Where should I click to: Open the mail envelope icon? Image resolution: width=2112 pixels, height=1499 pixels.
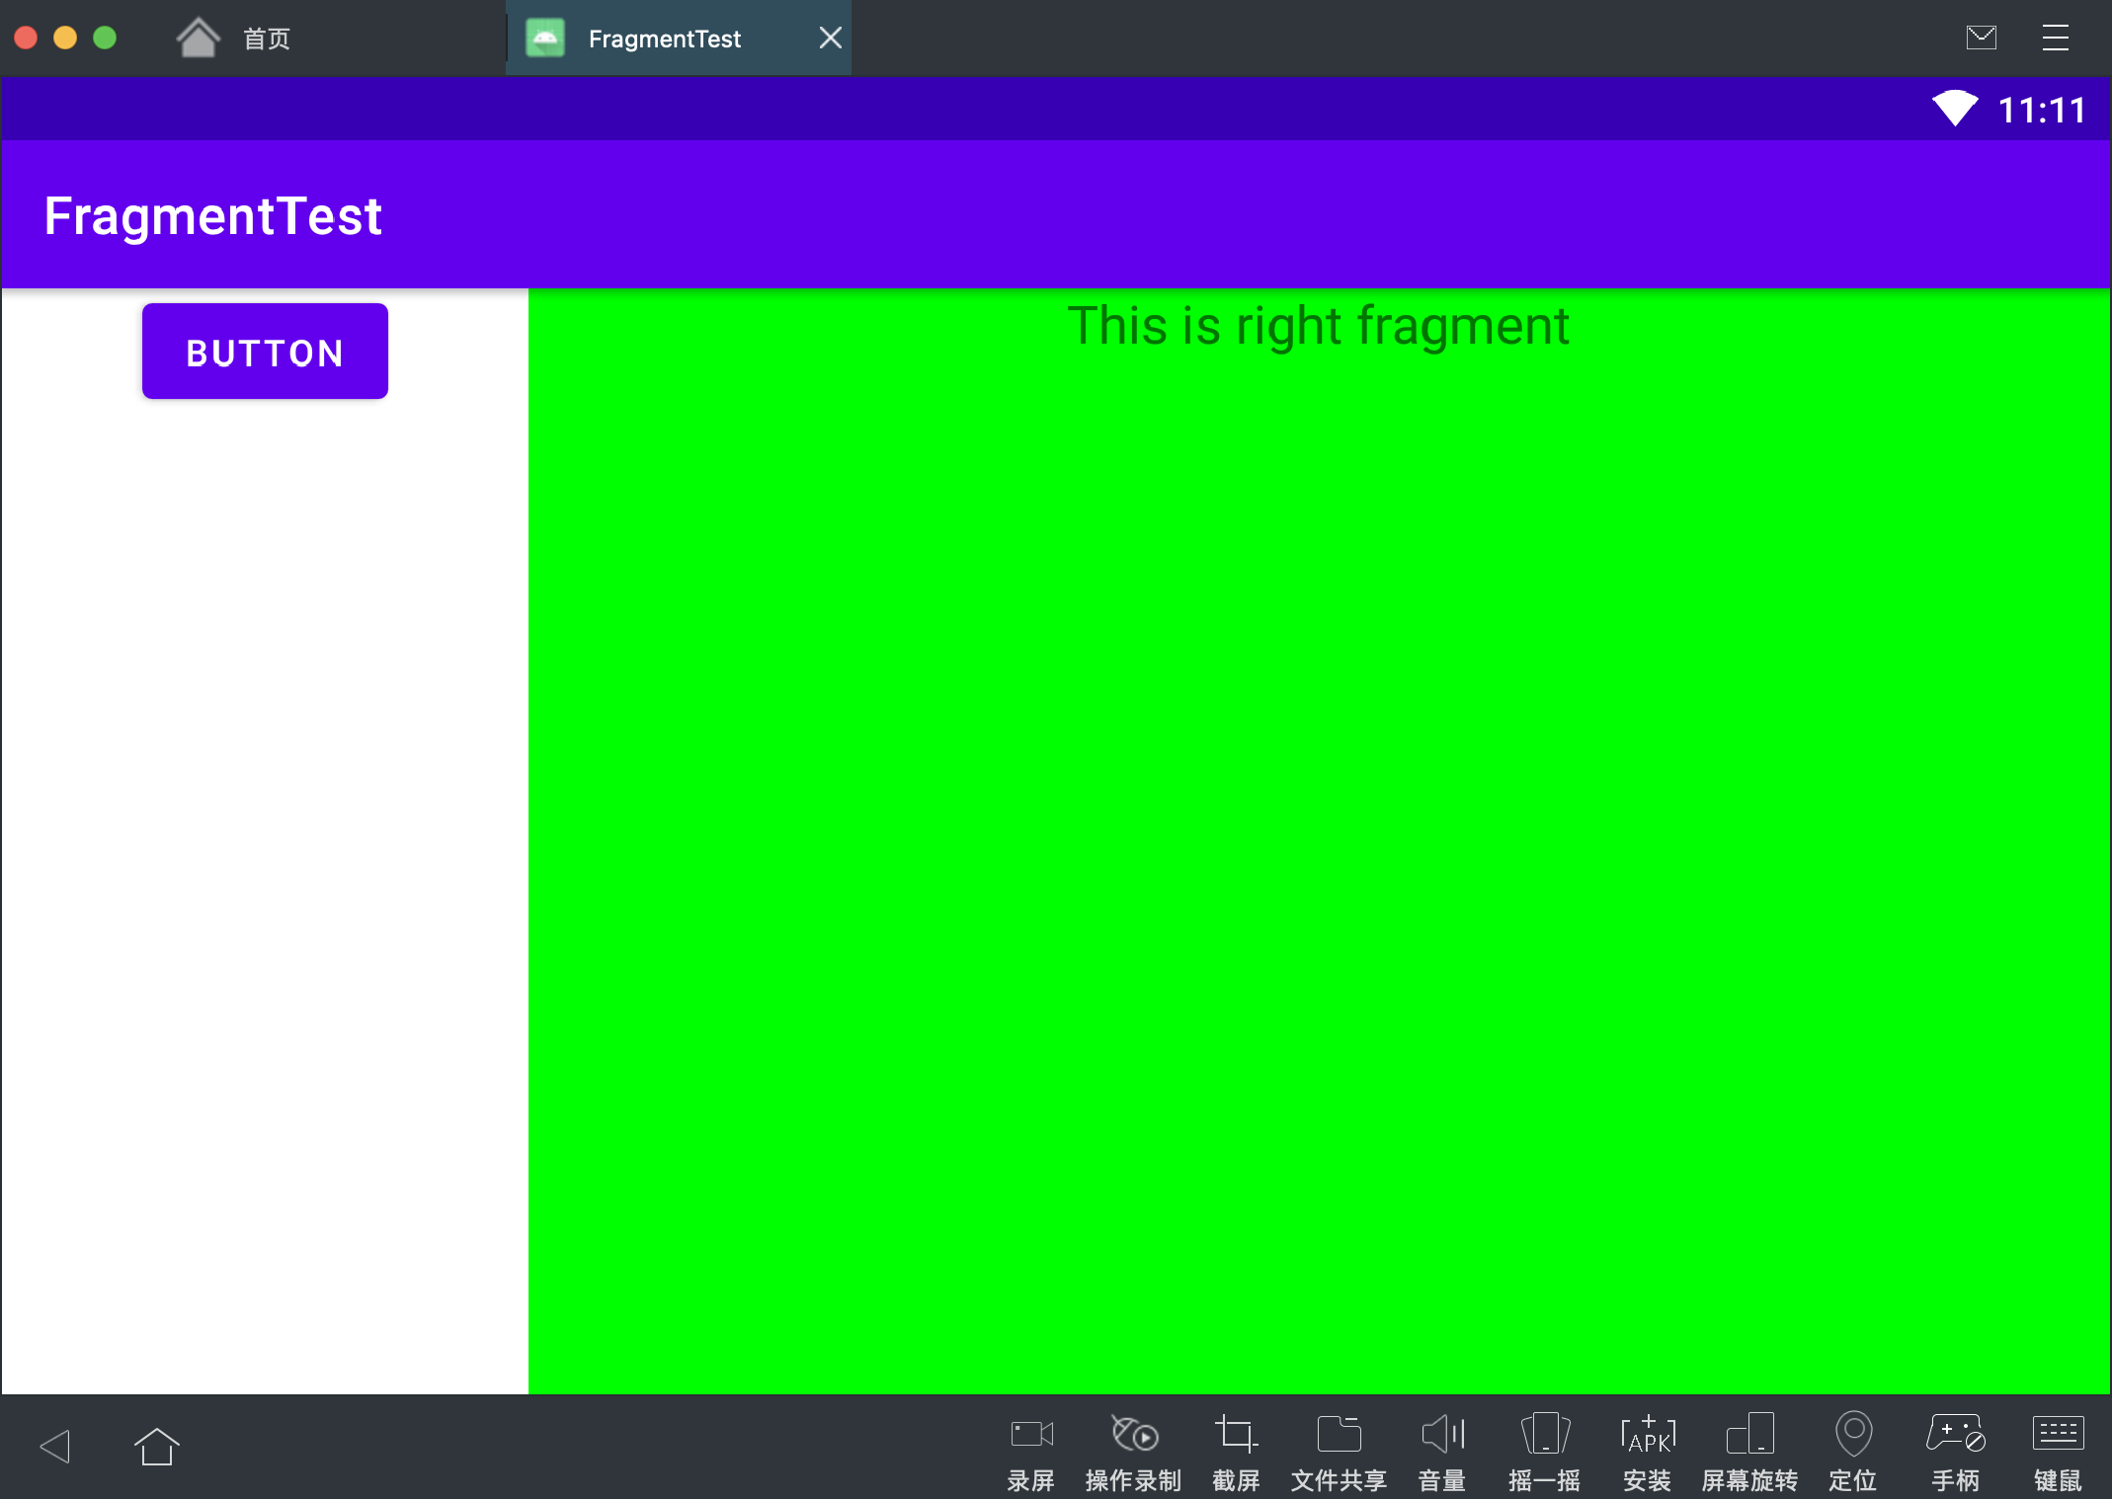[x=1981, y=38]
